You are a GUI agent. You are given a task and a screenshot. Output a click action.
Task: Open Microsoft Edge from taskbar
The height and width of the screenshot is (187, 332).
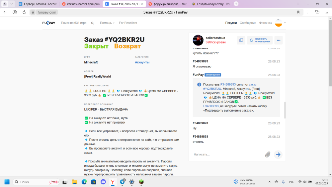[84, 182]
